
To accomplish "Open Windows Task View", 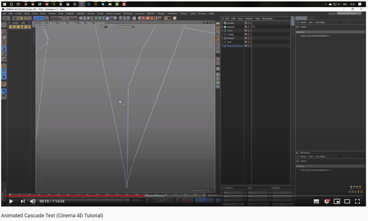I will [x=18, y=4].
